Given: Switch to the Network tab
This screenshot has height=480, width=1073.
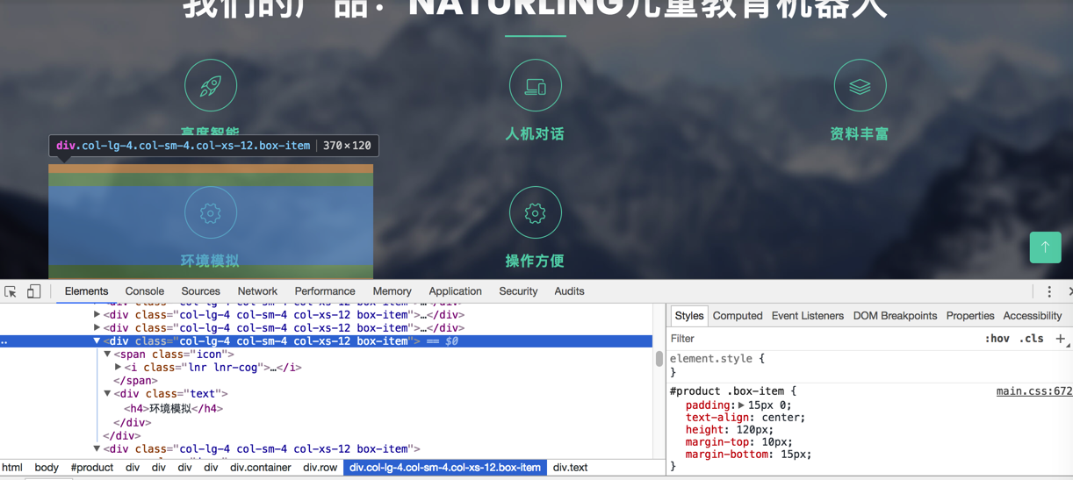Looking at the screenshot, I should (x=257, y=291).
